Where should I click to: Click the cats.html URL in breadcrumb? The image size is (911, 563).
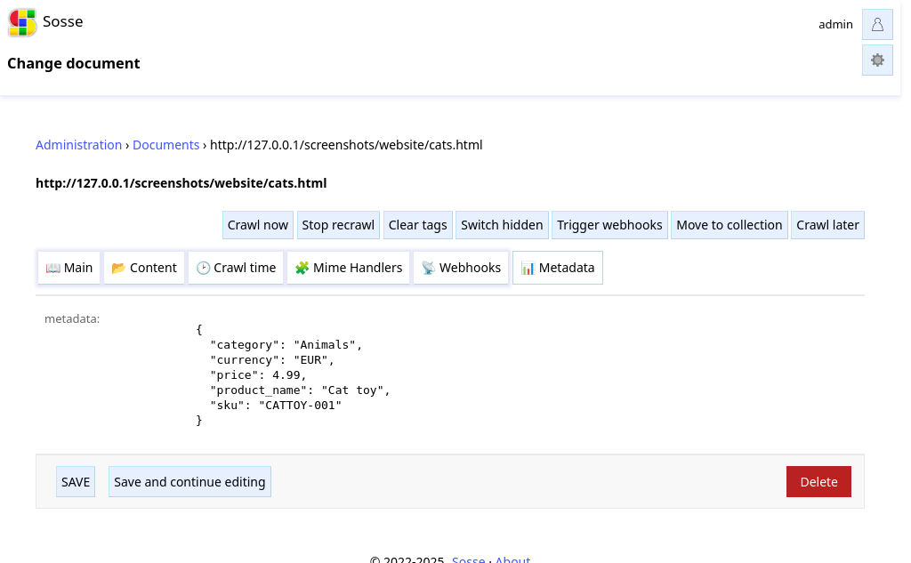[x=346, y=145]
